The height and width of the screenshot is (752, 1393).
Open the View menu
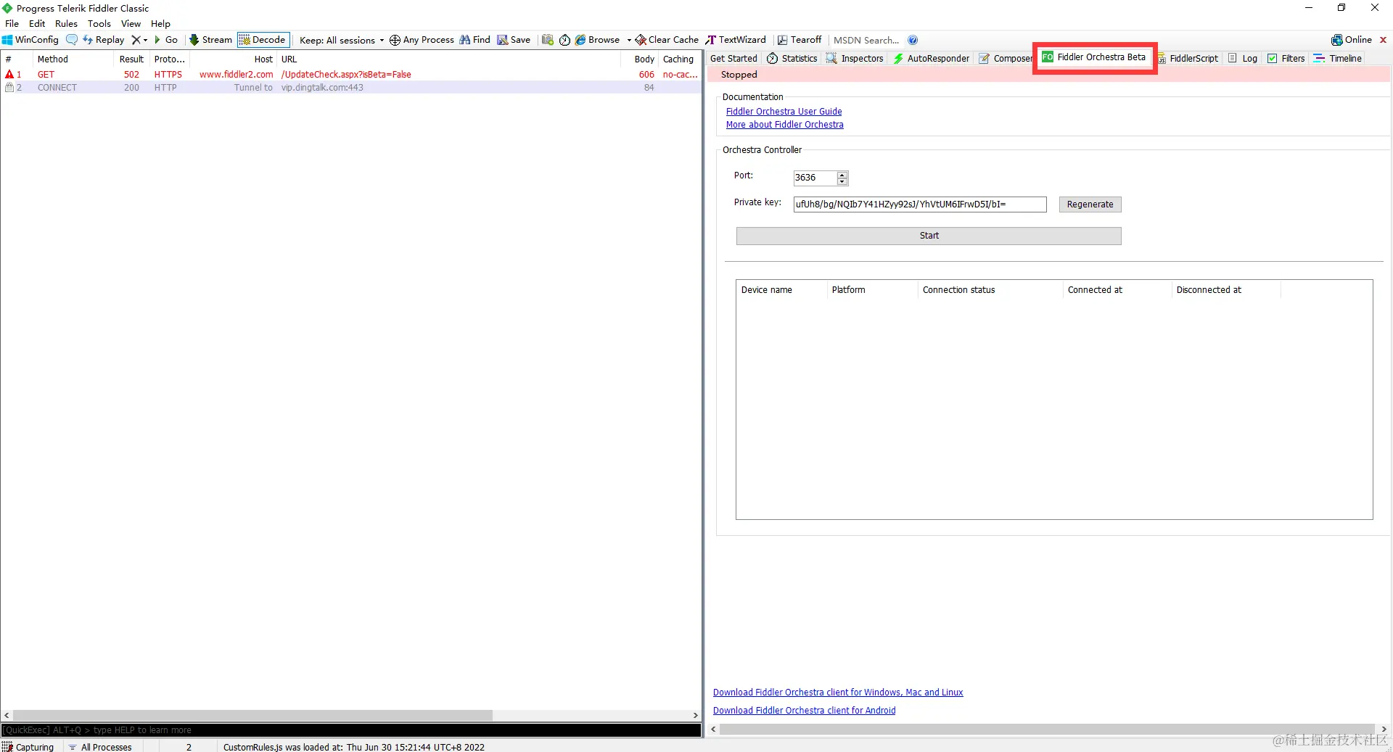131,23
